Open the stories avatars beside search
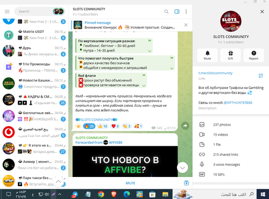Image resolution: width=269 pixels, height=199 pixels. click(x=59, y=12)
